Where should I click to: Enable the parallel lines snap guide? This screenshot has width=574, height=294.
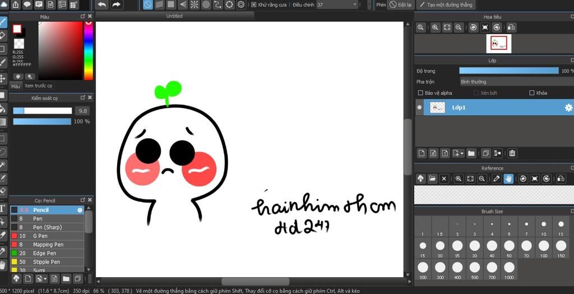pos(159,4)
